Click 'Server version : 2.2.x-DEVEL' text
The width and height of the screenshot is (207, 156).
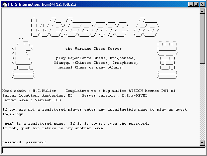click(115, 96)
